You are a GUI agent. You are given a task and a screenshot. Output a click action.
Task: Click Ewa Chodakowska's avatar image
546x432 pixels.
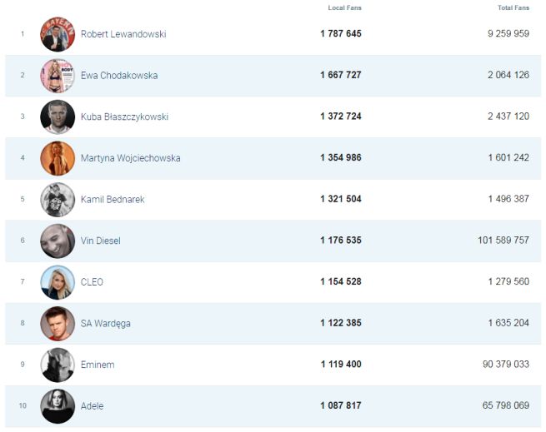58,76
